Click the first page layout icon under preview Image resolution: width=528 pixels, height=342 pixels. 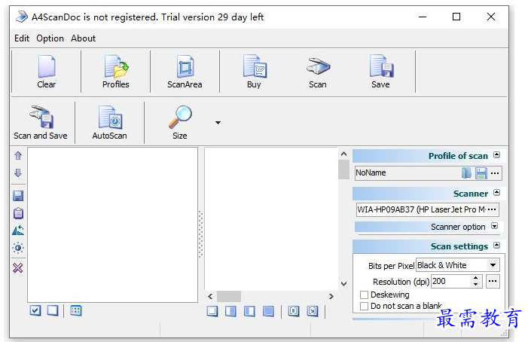(x=212, y=311)
